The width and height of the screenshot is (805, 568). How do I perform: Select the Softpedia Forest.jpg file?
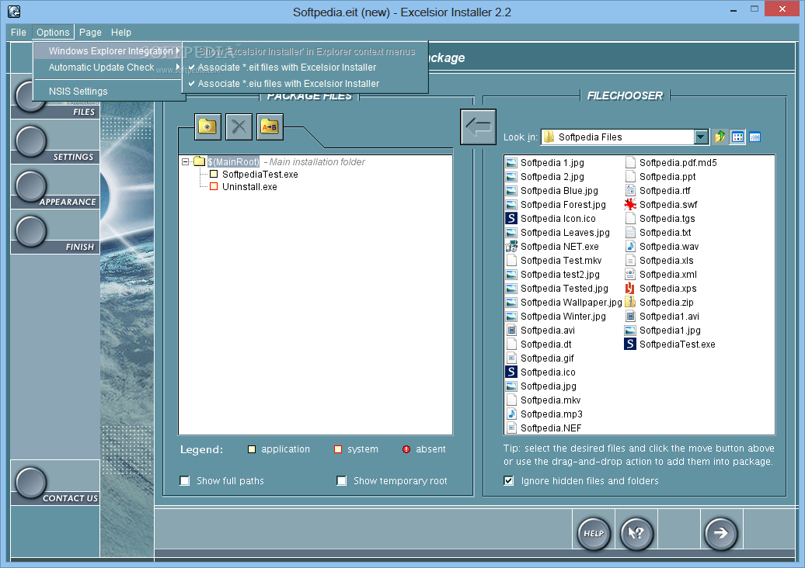556,205
